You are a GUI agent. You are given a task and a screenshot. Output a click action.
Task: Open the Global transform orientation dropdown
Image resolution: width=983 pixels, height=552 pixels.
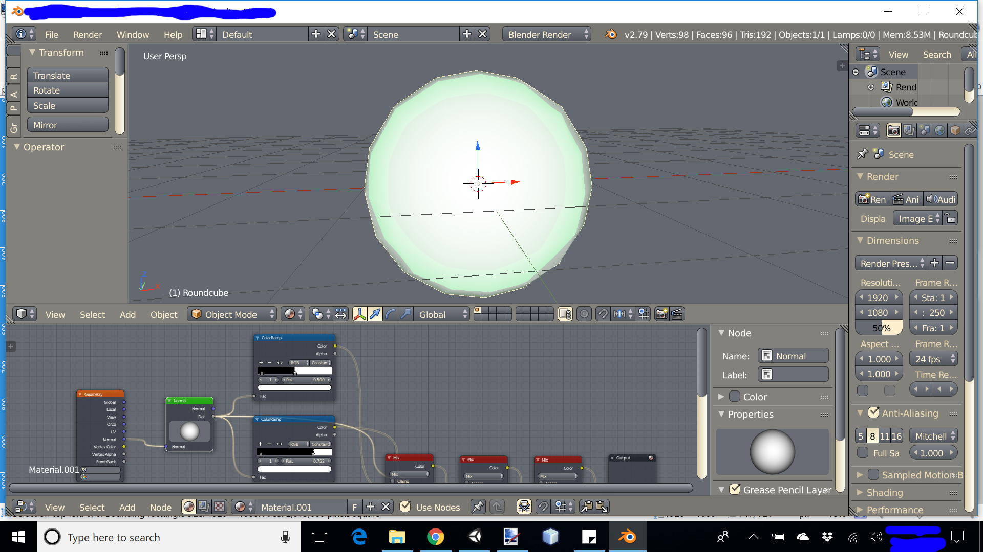coord(441,314)
